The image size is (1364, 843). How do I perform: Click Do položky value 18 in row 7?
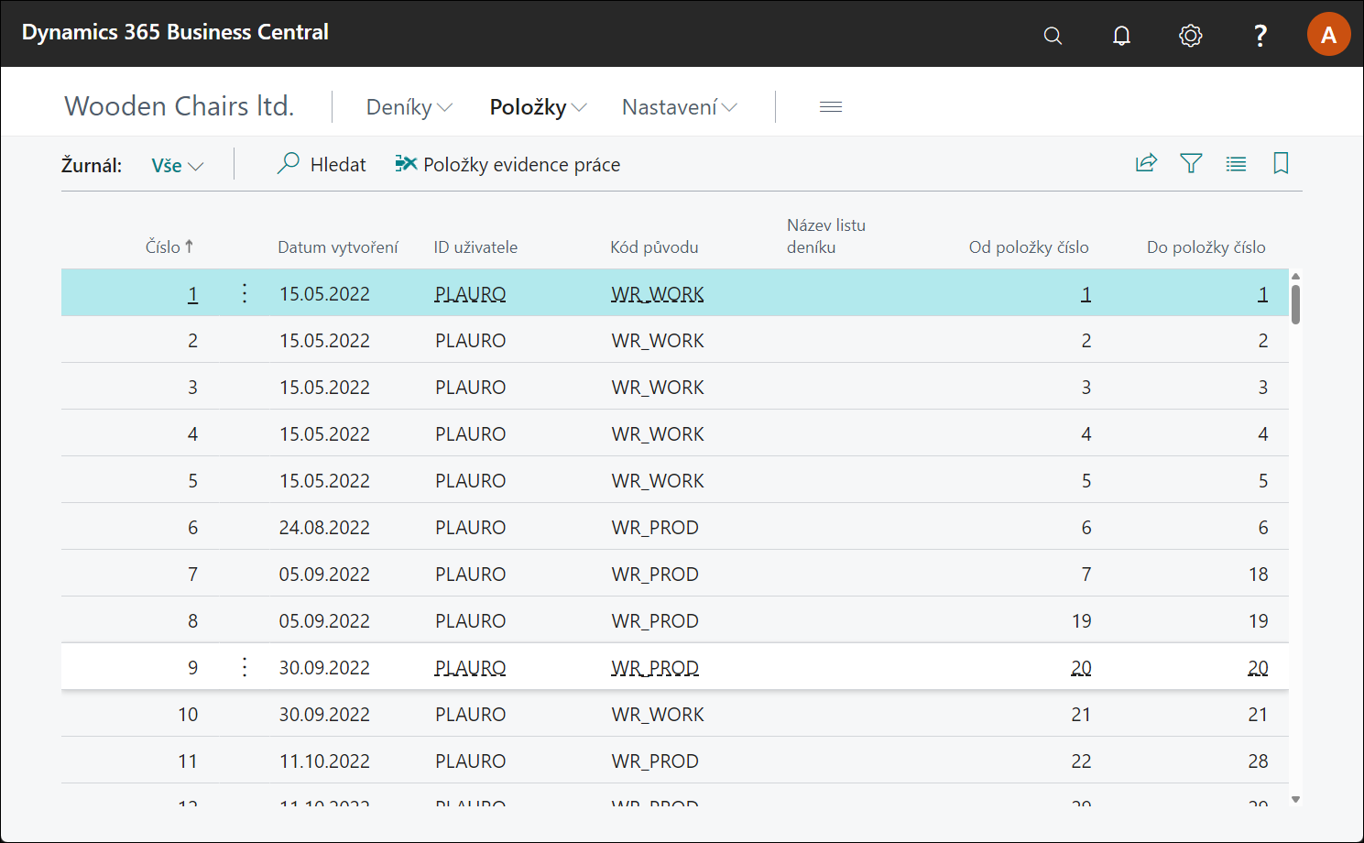tap(1258, 575)
